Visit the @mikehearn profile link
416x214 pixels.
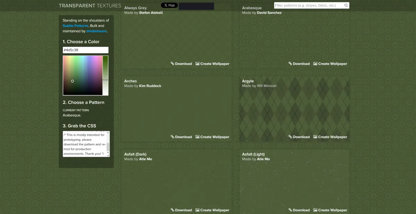coord(96,31)
